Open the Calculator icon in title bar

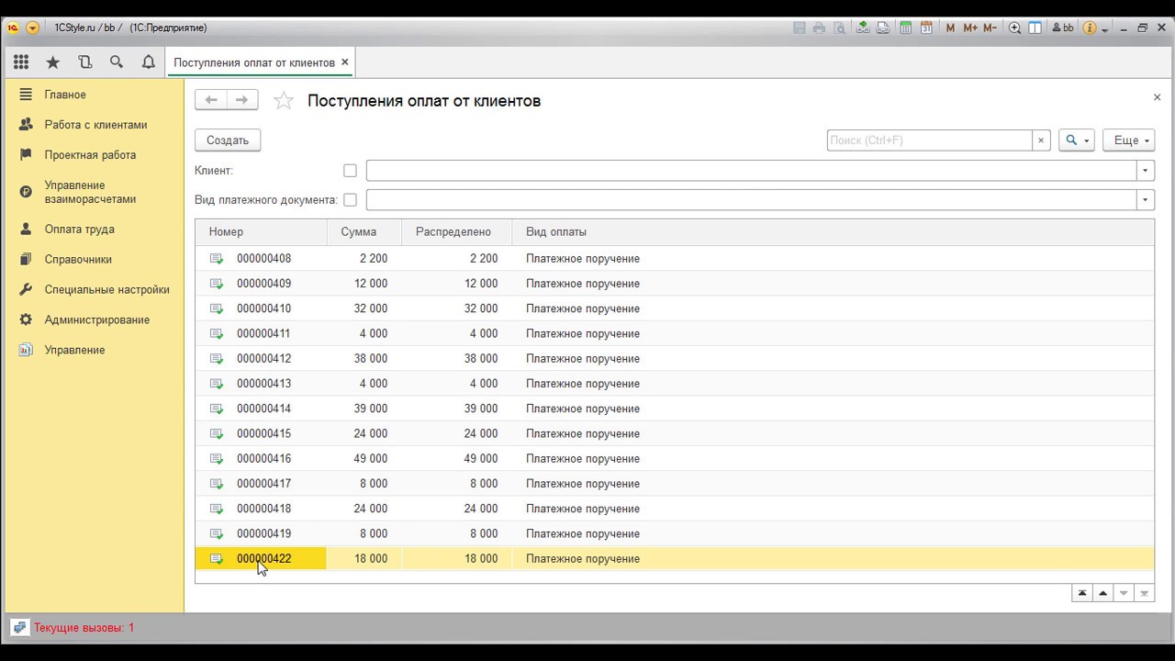click(906, 28)
